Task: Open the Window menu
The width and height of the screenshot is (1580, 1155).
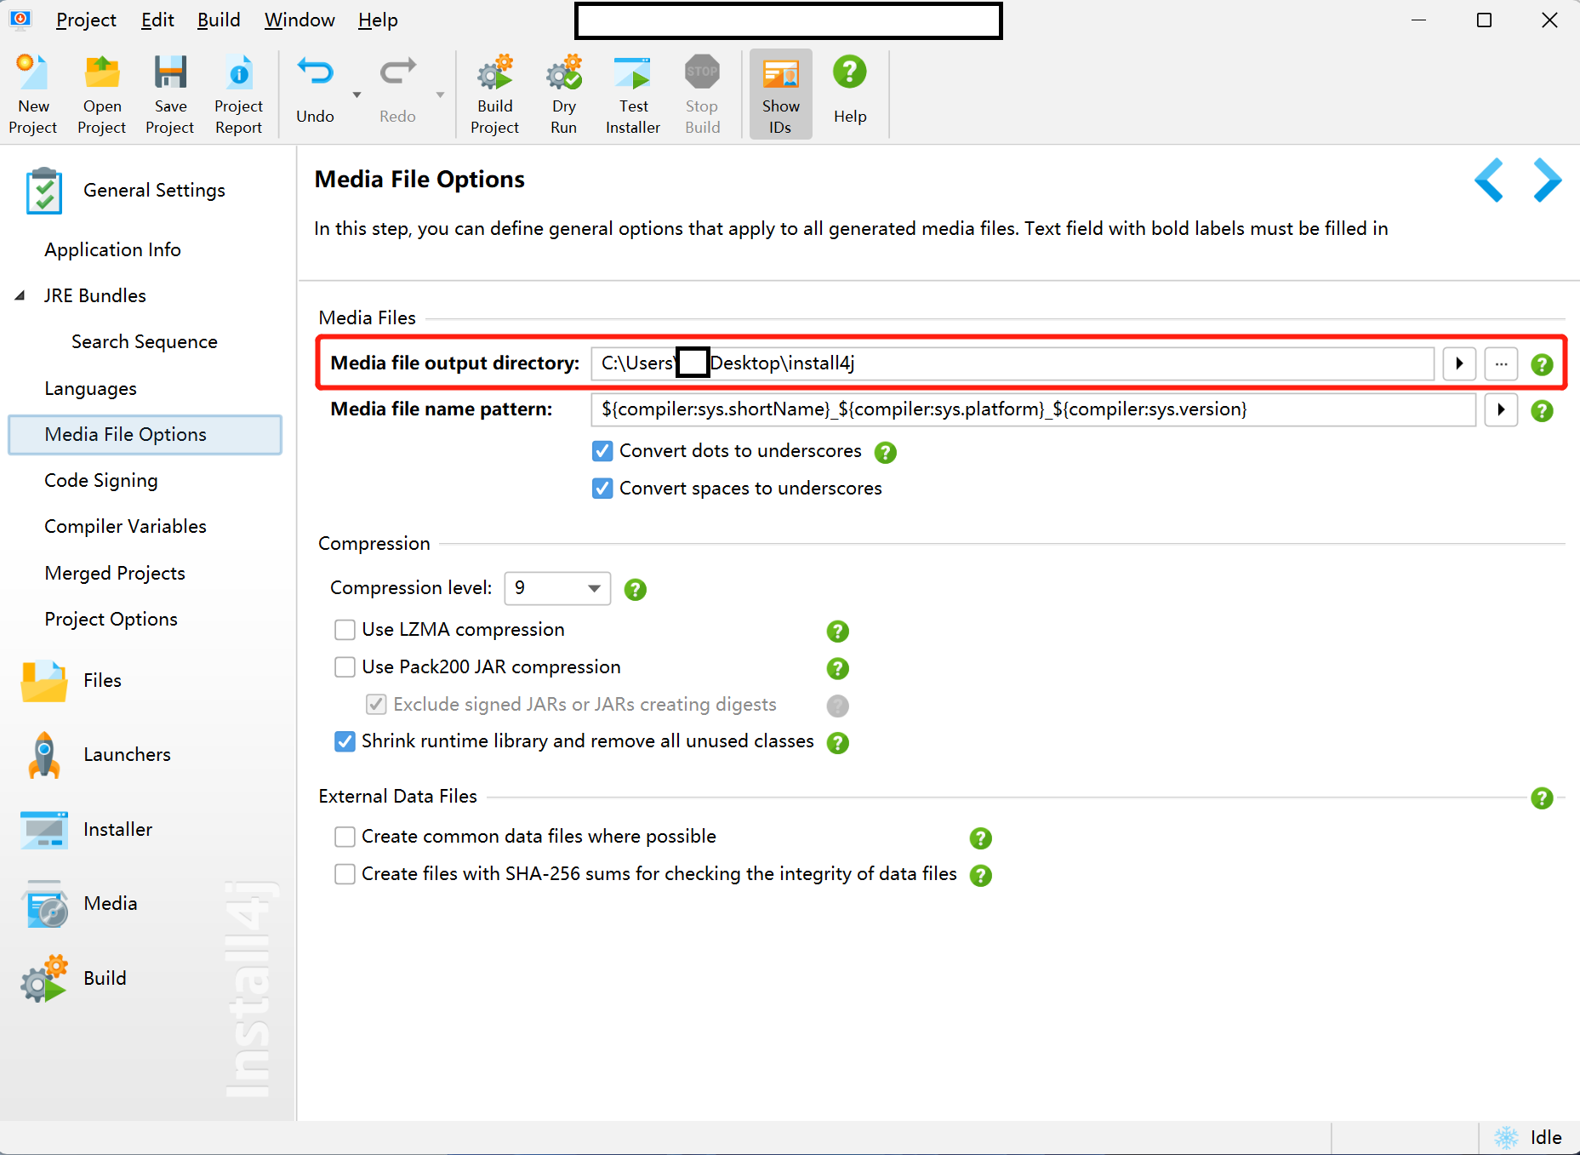Action: pos(299,20)
